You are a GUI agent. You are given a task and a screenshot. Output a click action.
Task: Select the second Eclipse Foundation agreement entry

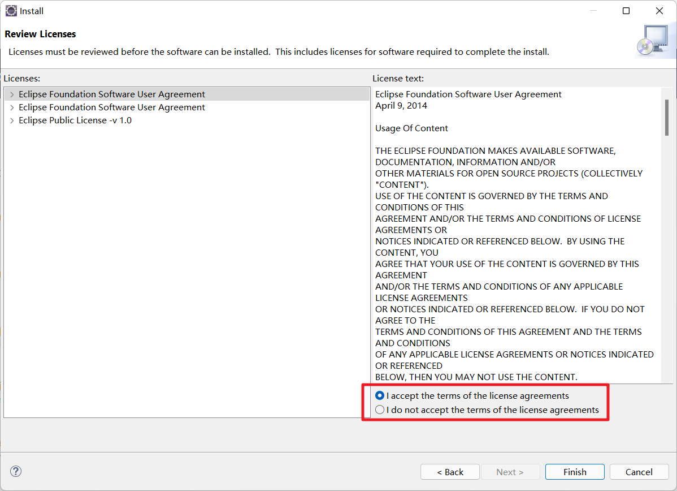[112, 107]
